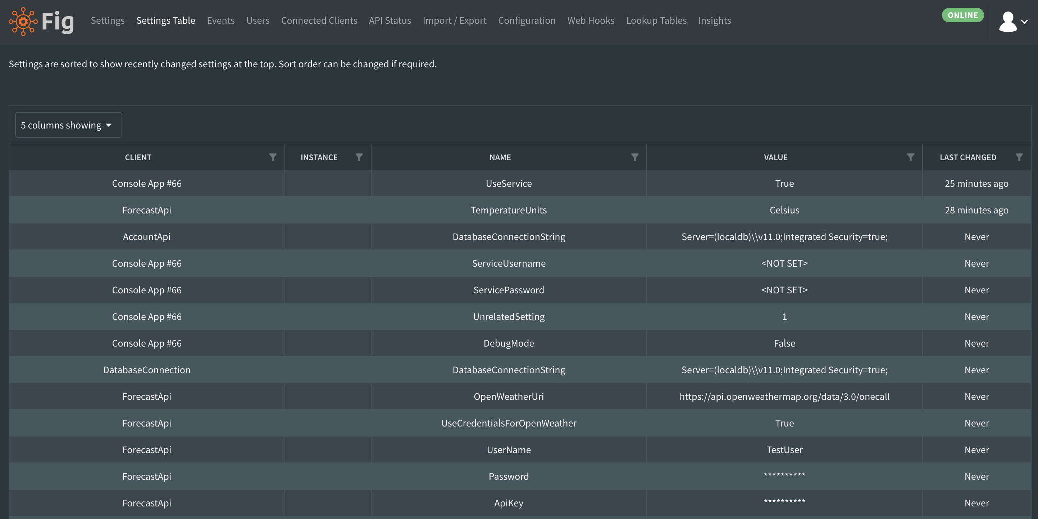
Task: Select the DatabaseConnection client cell
Action: tap(147, 370)
